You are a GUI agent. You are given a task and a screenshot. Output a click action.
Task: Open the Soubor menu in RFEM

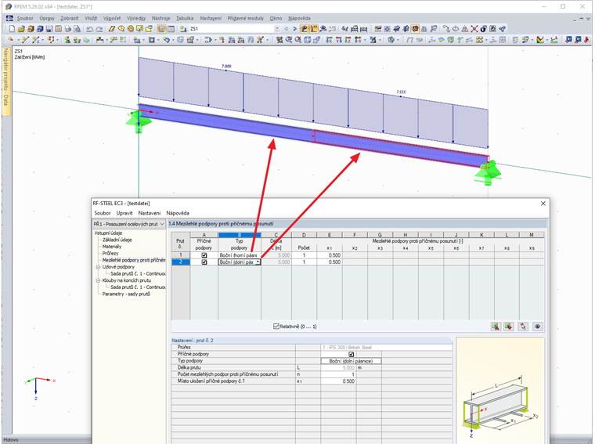[x=25, y=18]
